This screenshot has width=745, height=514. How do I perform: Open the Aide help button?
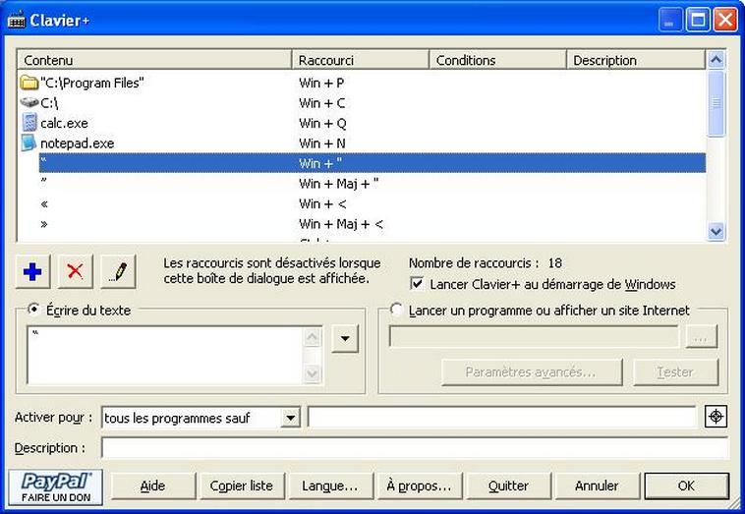[x=152, y=485]
